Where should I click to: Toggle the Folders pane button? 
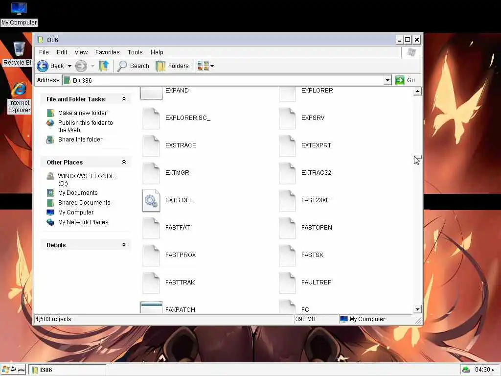[x=172, y=66]
